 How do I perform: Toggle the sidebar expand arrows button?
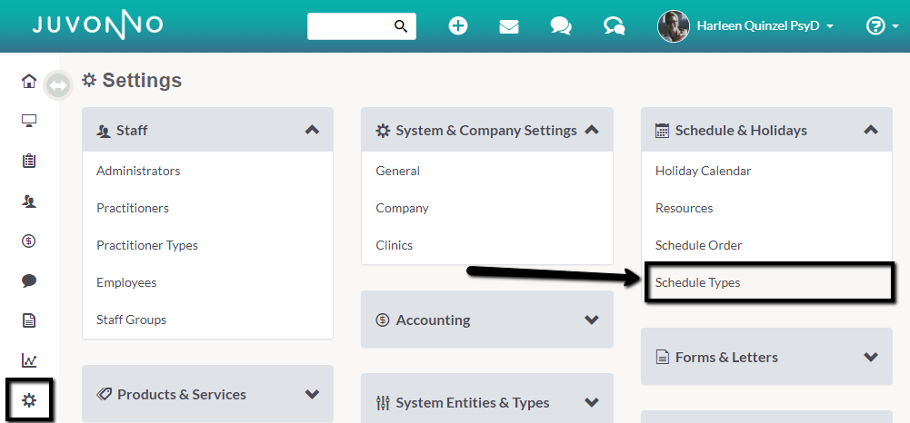tap(58, 85)
